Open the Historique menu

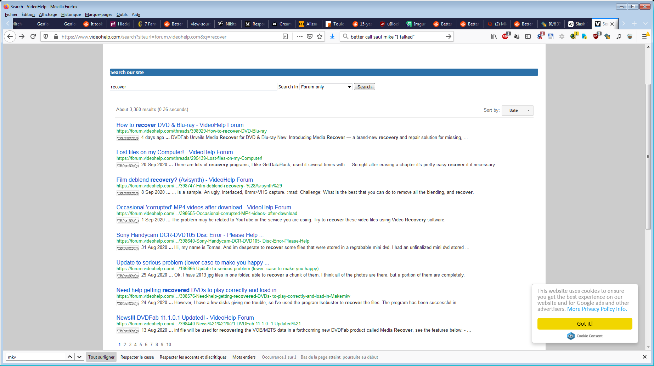point(71,14)
